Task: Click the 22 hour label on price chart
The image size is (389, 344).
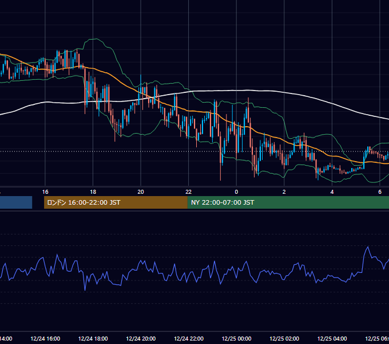Action: click(189, 192)
